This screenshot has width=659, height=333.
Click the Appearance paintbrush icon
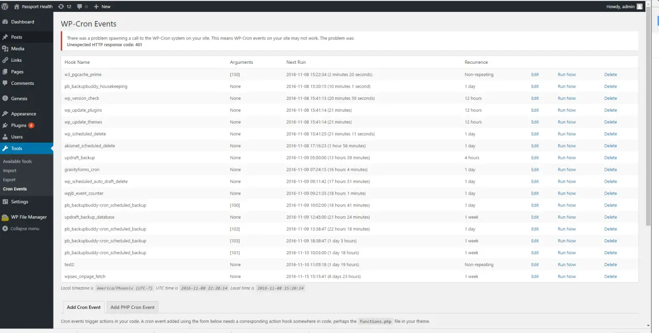(x=5, y=114)
